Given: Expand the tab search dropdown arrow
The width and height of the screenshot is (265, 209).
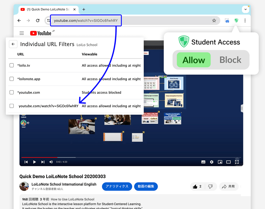Looking at the screenshot, I should pyautogui.click(x=245, y=9).
